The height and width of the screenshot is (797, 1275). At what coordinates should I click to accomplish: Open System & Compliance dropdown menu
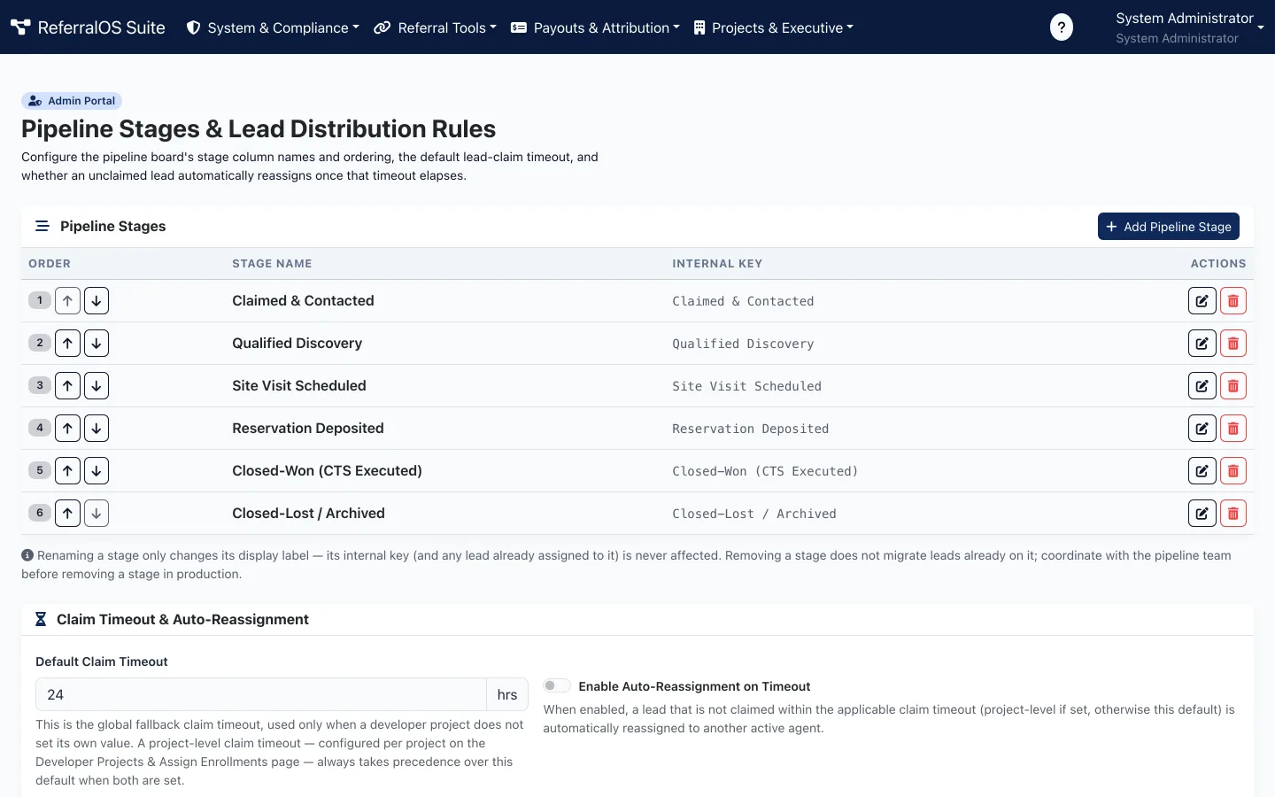273,27
